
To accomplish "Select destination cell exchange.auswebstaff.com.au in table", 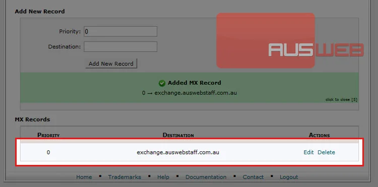I will pyautogui.click(x=178, y=152).
